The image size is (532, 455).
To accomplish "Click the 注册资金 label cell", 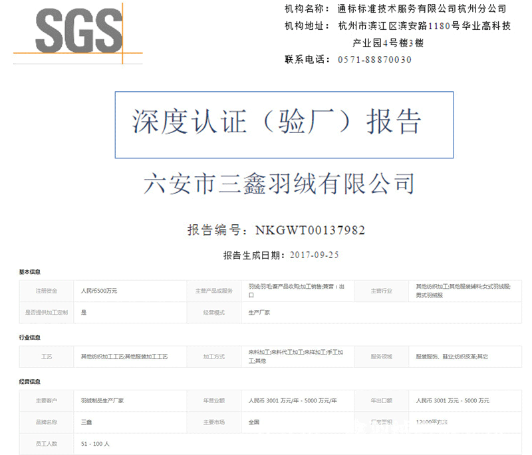I will [47, 291].
